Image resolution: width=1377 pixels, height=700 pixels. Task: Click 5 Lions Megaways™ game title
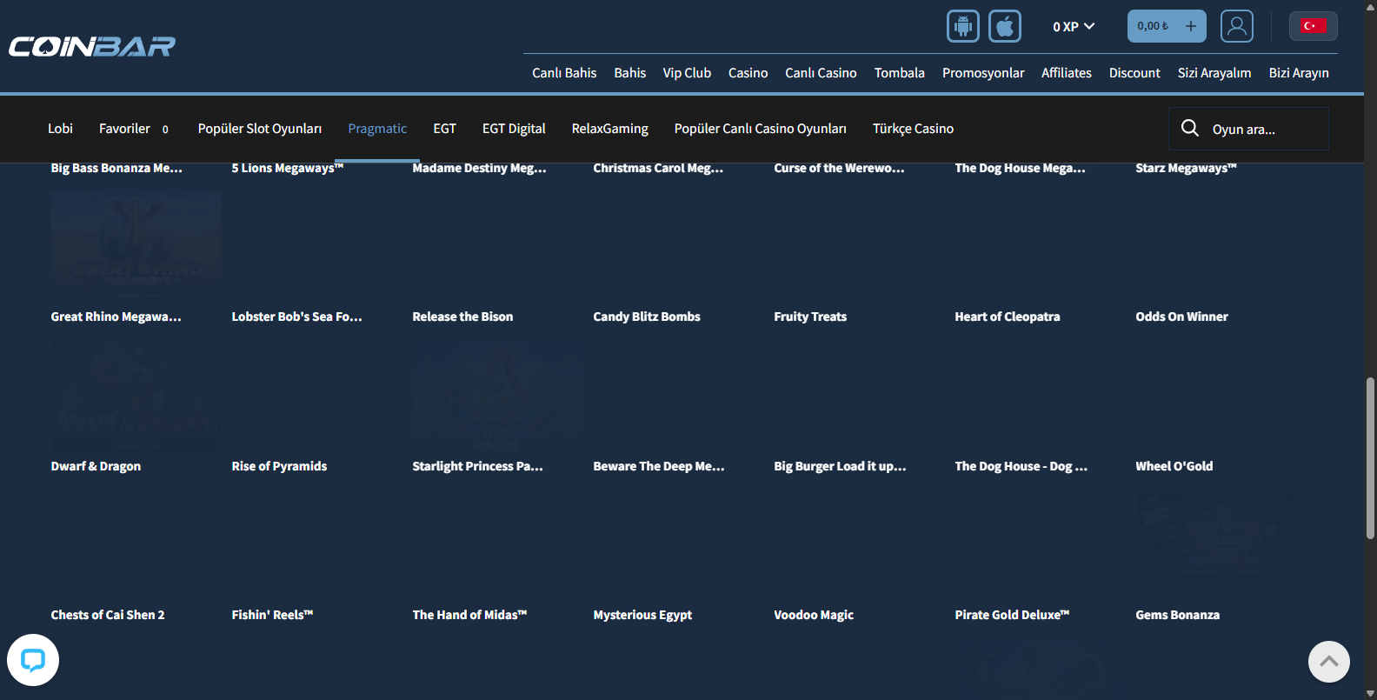(x=288, y=168)
